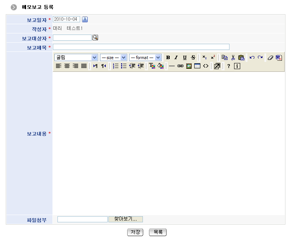This screenshot has width=295, height=240.
Task: Expand the format dropdown
Action: [x=145, y=58]
